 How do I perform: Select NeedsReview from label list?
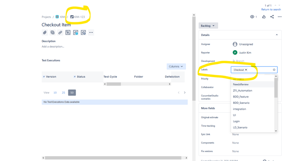(x=252, y=84)
